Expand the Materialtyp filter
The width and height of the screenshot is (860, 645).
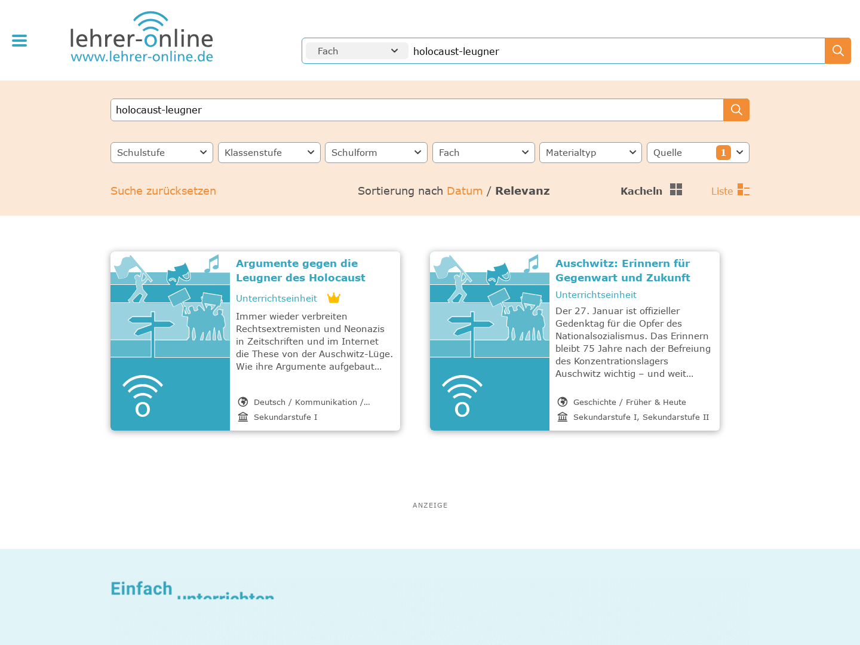(x=591, y=152)
